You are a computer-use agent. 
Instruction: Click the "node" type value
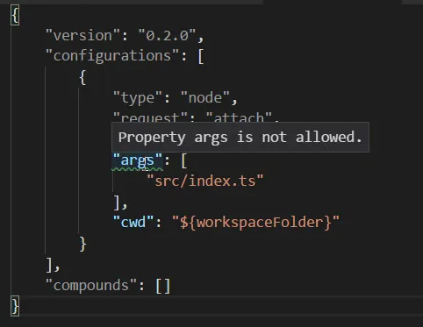pos(205,98)
